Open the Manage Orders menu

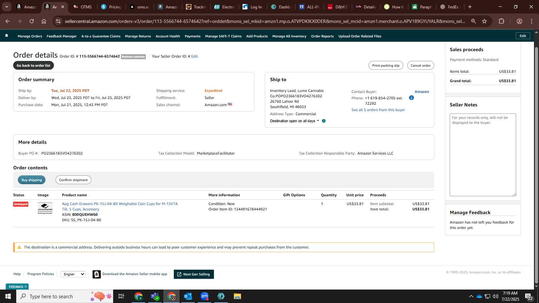pyautogui.click(x=30, y=36)
